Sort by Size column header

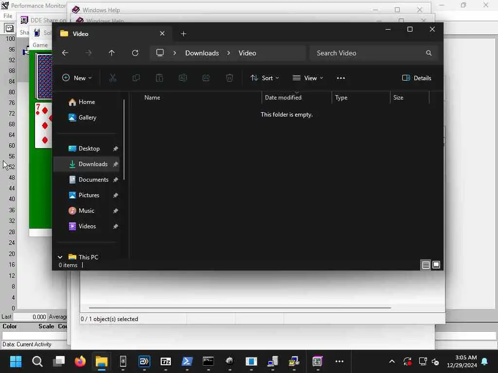[x=398, y=97]
